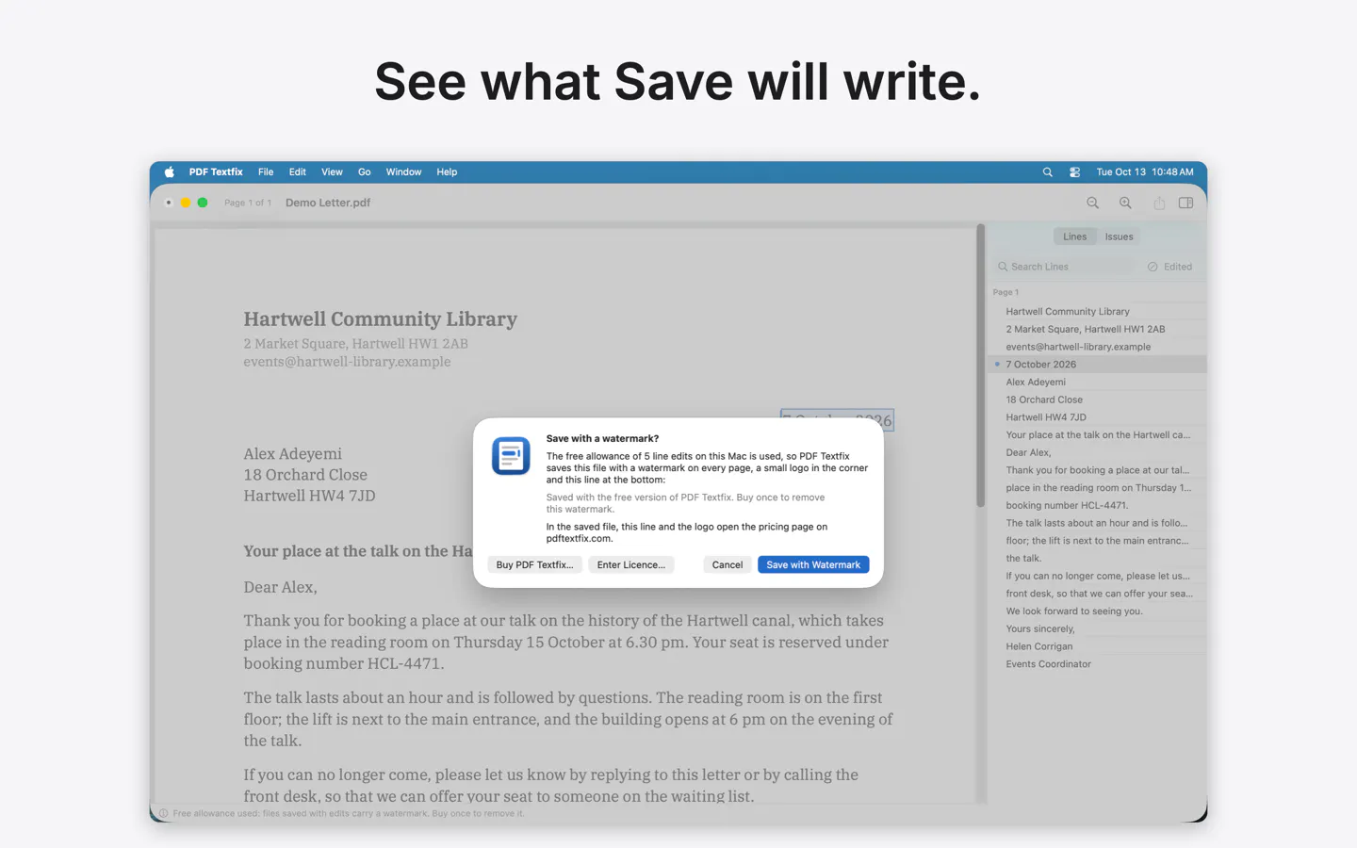This screenshot has width=1357, height=848.
Task: Cancel the watermark dialog
Action: point(727,564)
